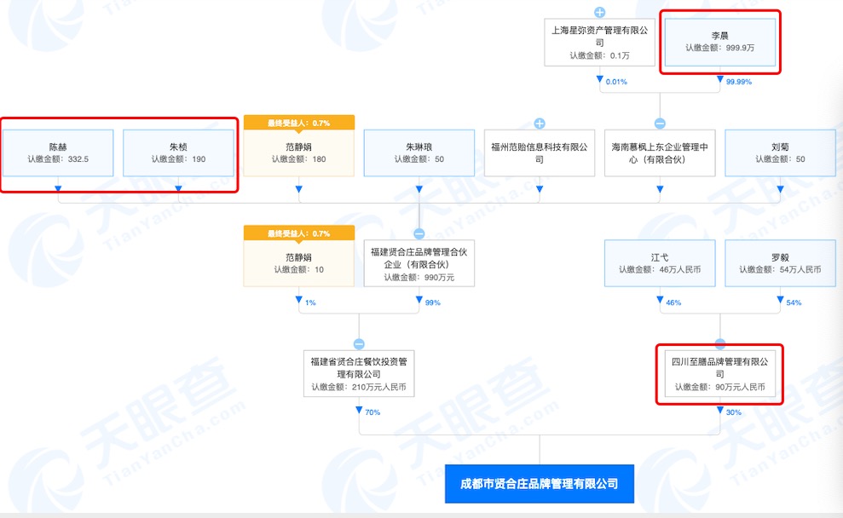
Task: Open the 罗毅 shareholder node
Action: coord(780,263)
